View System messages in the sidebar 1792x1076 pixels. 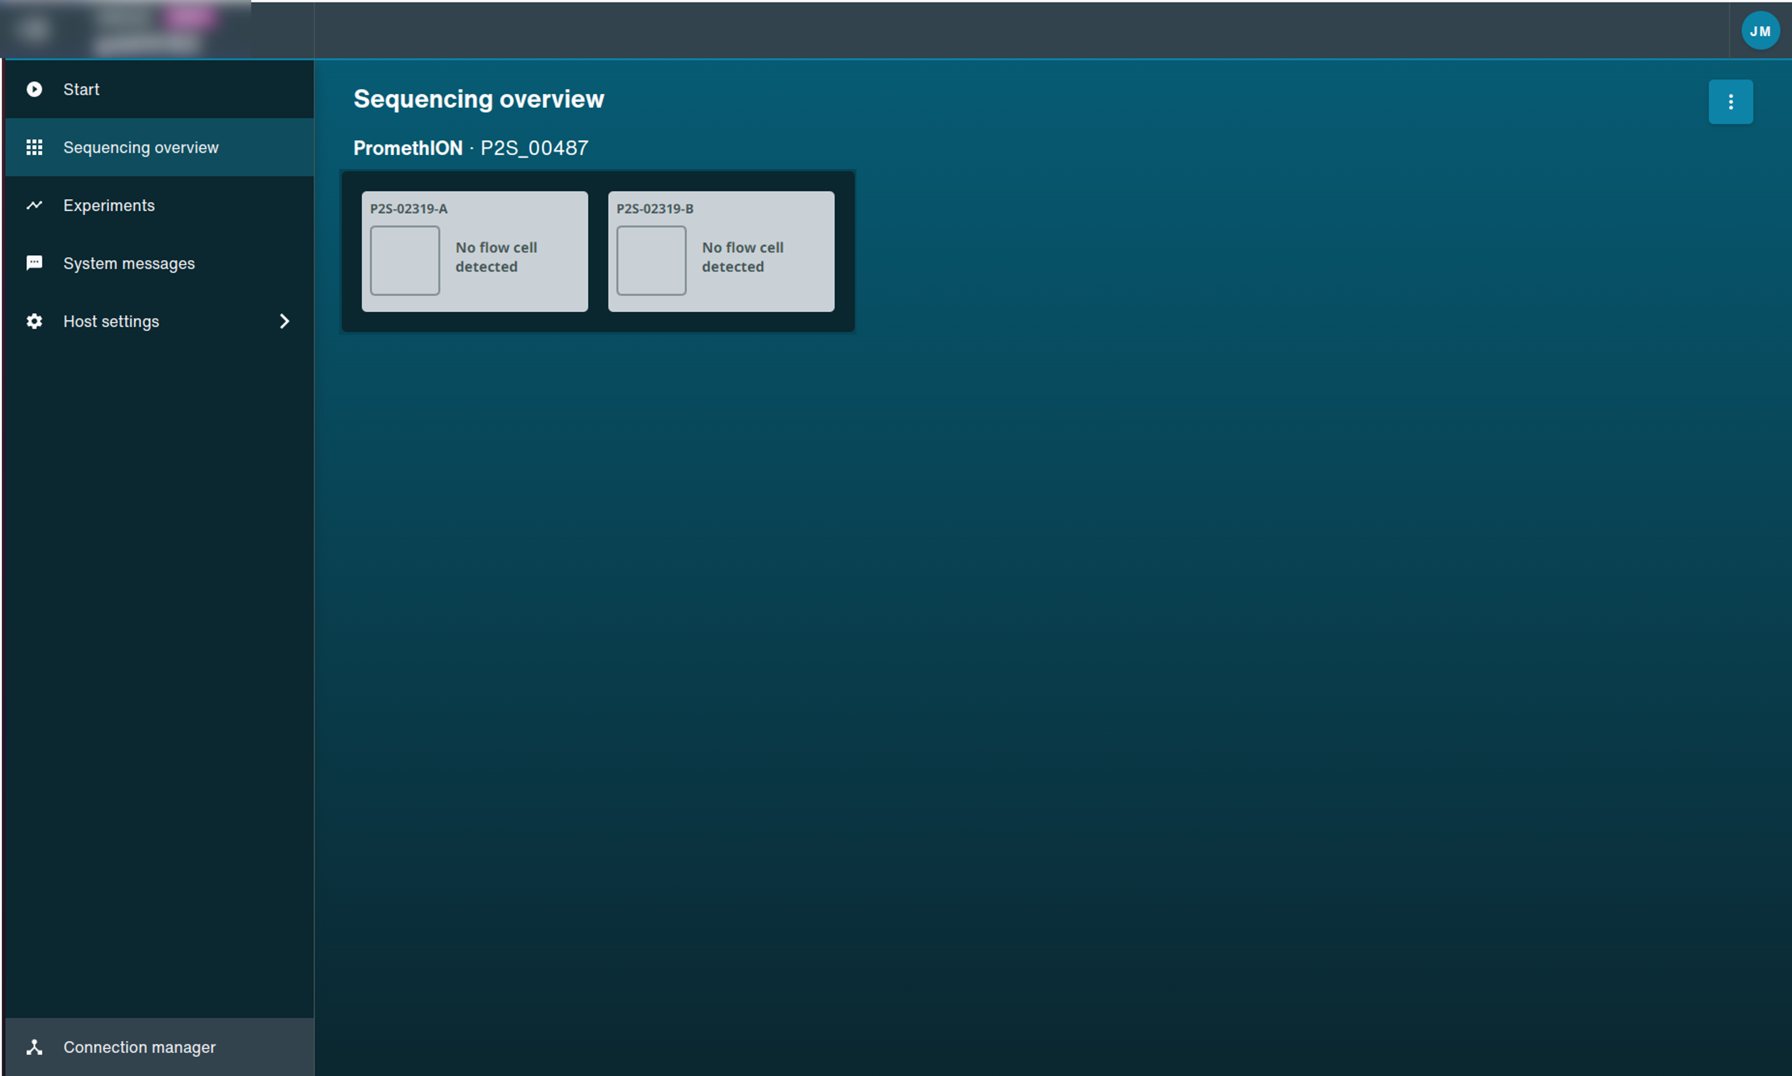click(x=129, y=263)
